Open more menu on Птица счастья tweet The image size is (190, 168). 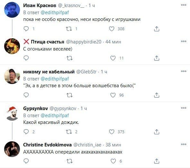pos(184,42)
